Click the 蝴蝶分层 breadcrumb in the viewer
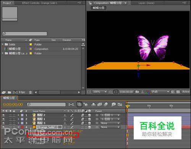191x149 pixels. (x=99, y=8)
